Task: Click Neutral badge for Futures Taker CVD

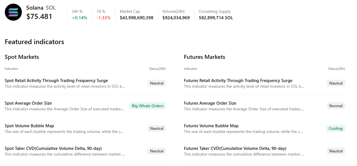Action: click(336, 151)
